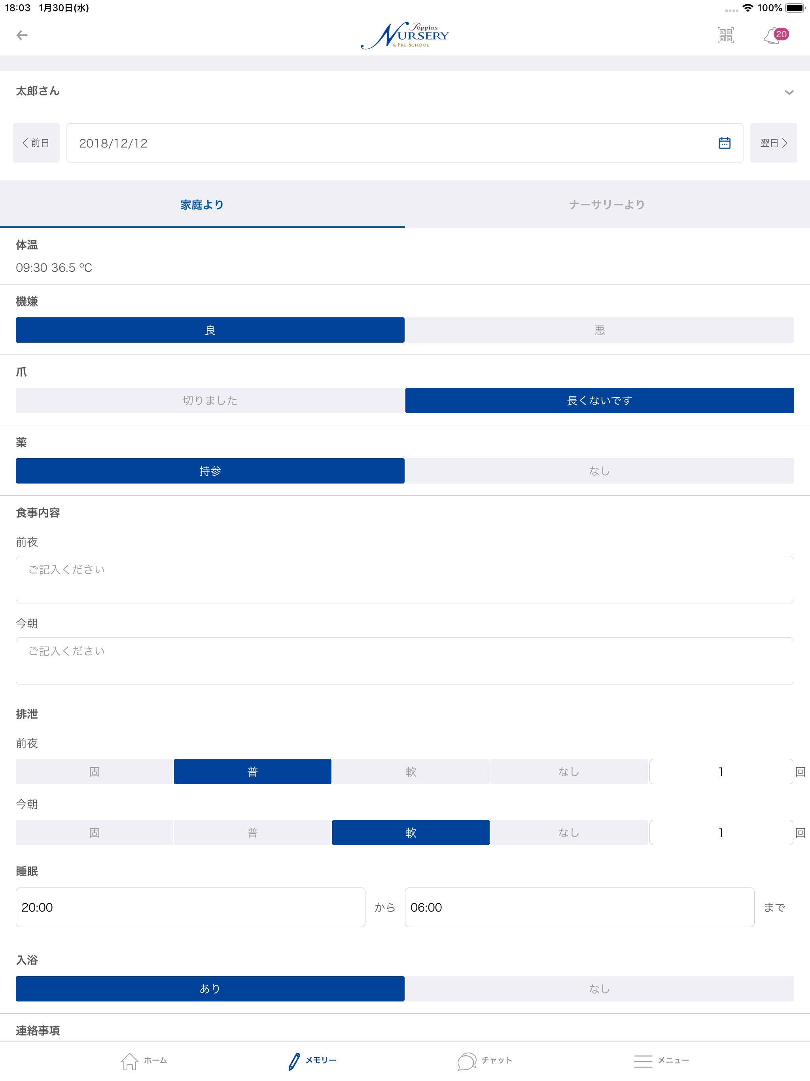Tap the body temperature reading 09:30 36.5 ℃
Image resolution: width=810 pixels, height=1081 pixels.
[54, 267]
